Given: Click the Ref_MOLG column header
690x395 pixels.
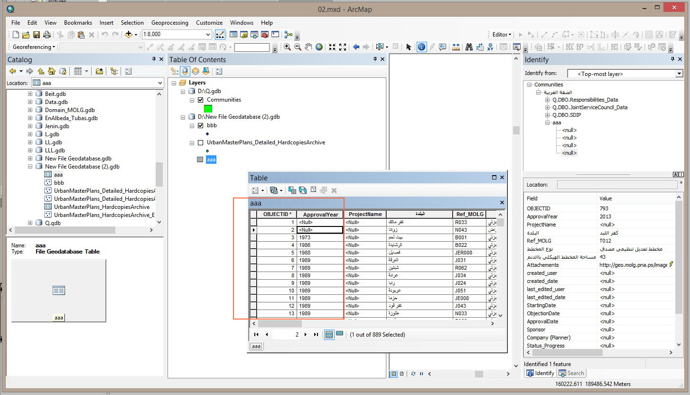Looking at the screenshot, I should 469,215.
